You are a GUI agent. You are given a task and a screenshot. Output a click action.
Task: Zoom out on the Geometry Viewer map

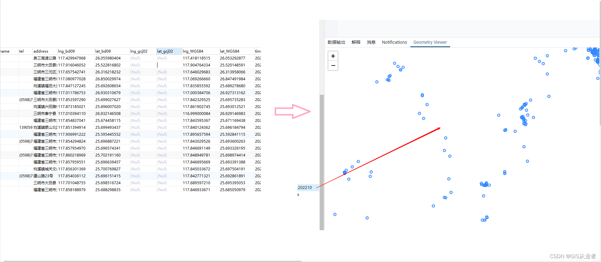[333, 65]
